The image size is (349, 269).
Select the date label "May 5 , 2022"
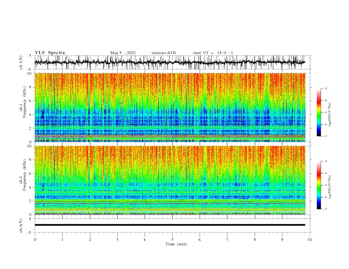pyautogui.click(x=123, y=53)
